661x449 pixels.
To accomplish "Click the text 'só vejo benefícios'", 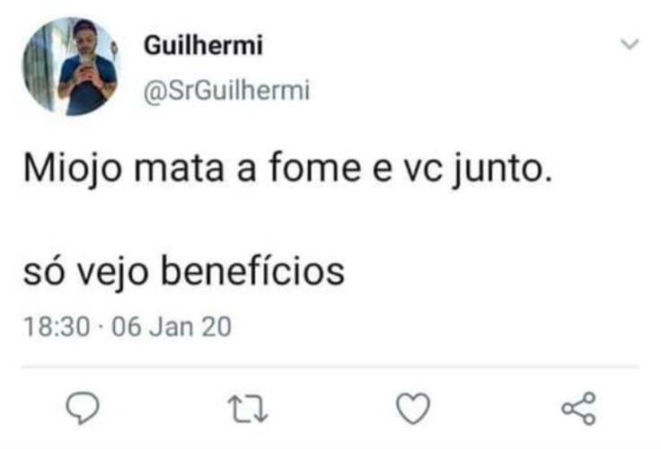I will point(184,270).
